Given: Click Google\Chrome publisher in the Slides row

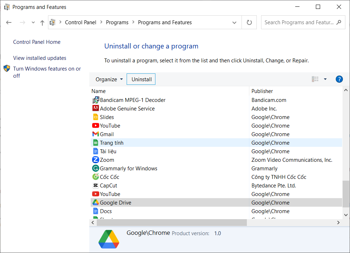Looking at the screenshot, I should coord(270,117).
